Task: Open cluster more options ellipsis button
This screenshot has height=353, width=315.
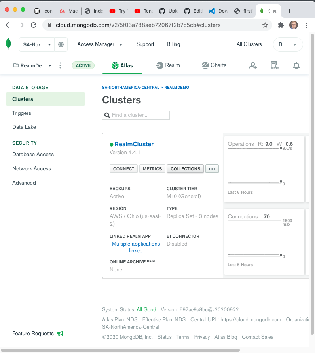Action: pyautogui.click(x=212, y=169)
